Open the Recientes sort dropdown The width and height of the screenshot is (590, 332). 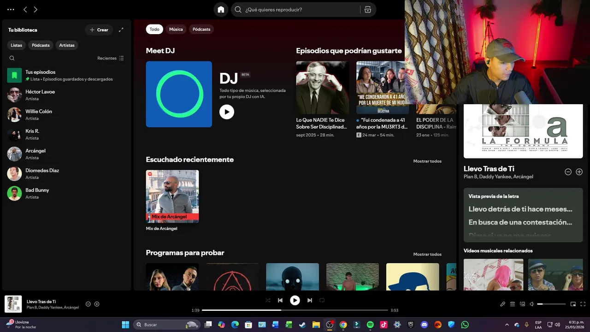(x=111, y=58)
